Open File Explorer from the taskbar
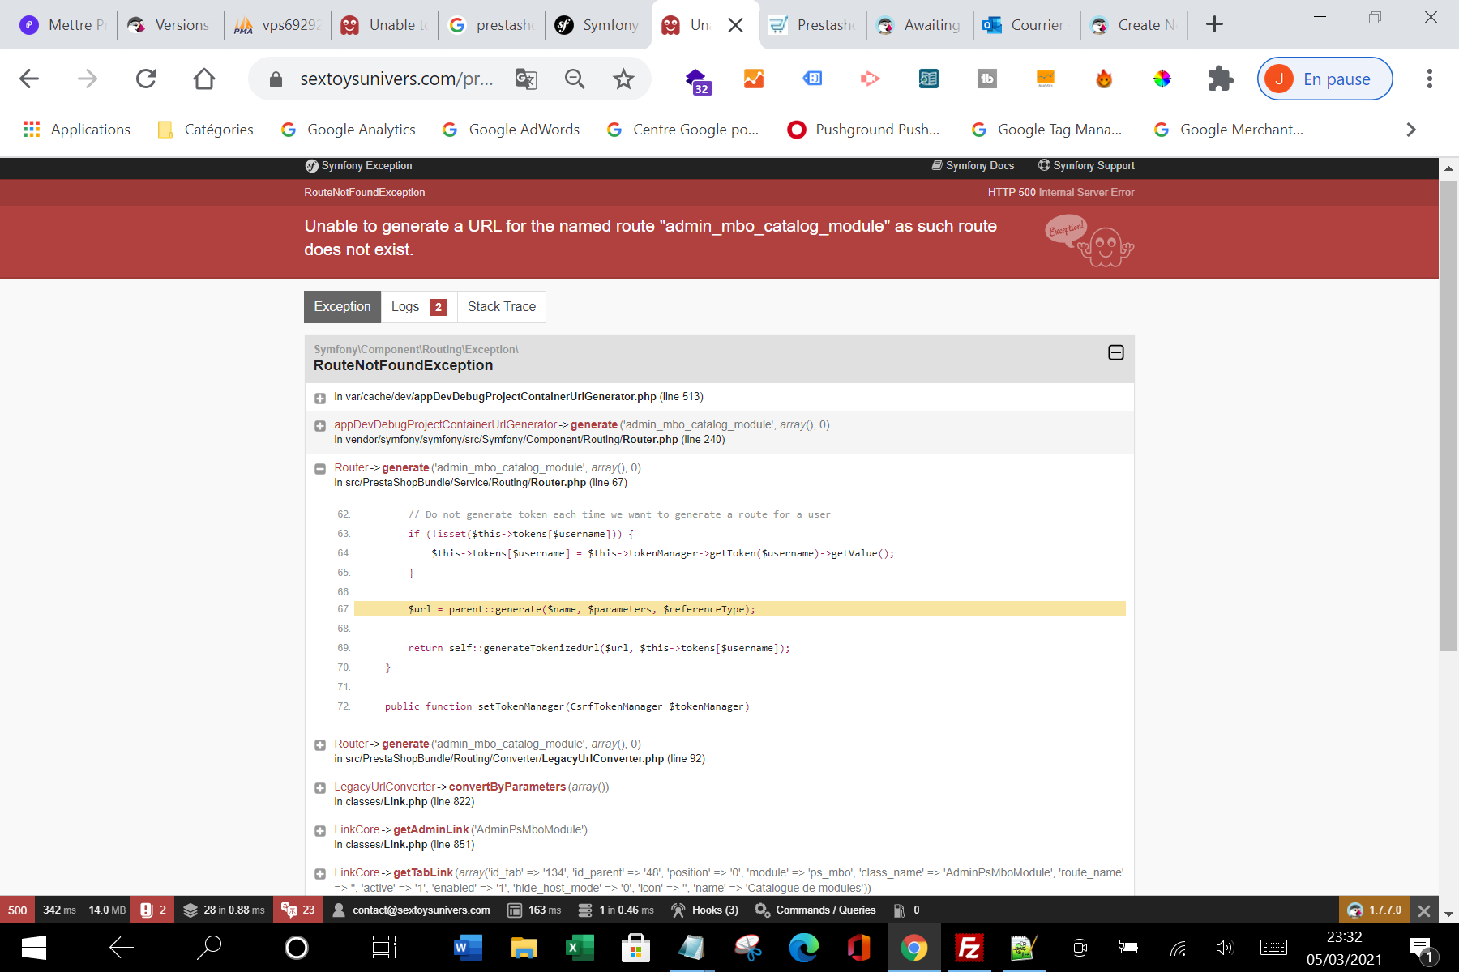The height and width of the screenshot is (972, 1459). tap(524, 948)
